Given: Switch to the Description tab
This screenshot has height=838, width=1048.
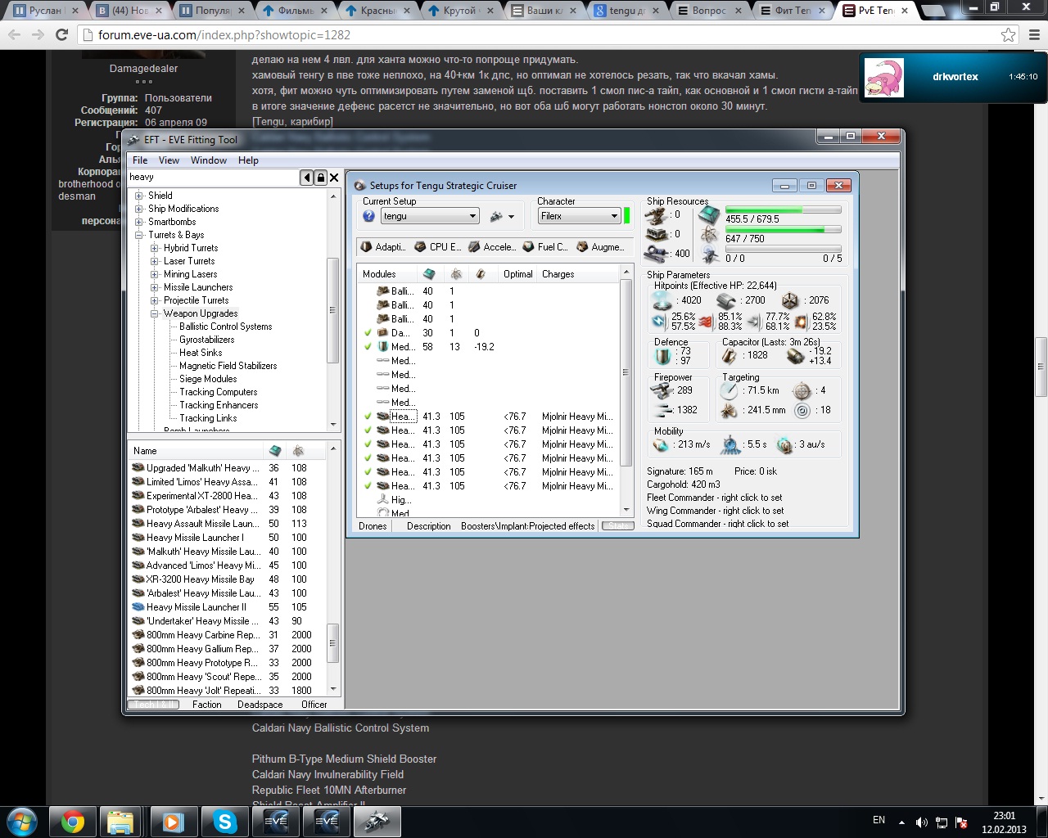Looking at the screenshot, I should [x=428, y=526].
